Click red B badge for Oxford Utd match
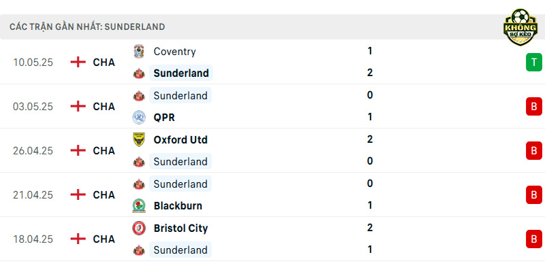545x272 pixels. point(534,150)
